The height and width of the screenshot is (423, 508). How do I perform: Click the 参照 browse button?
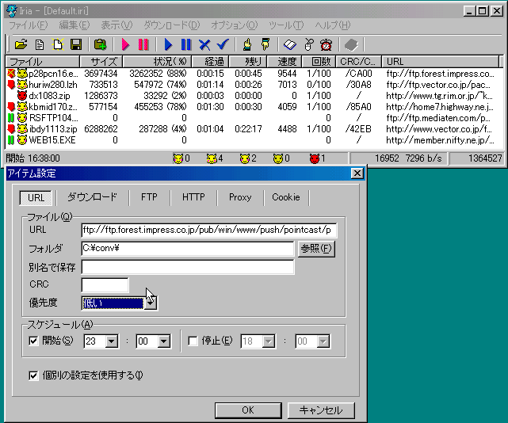point(316,249)
